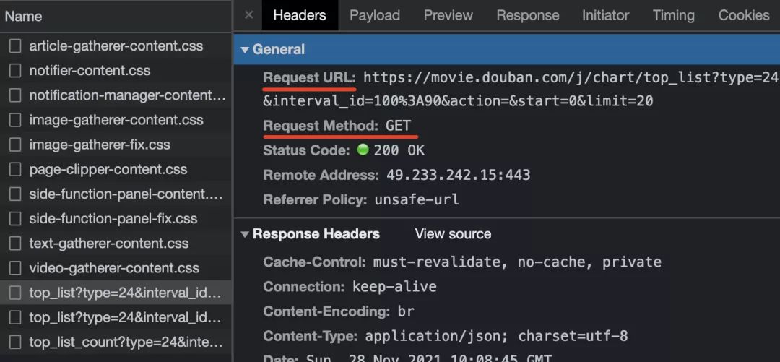Collapse the Response Headers section triangle
780x362 pixels.
coord(244,234)
